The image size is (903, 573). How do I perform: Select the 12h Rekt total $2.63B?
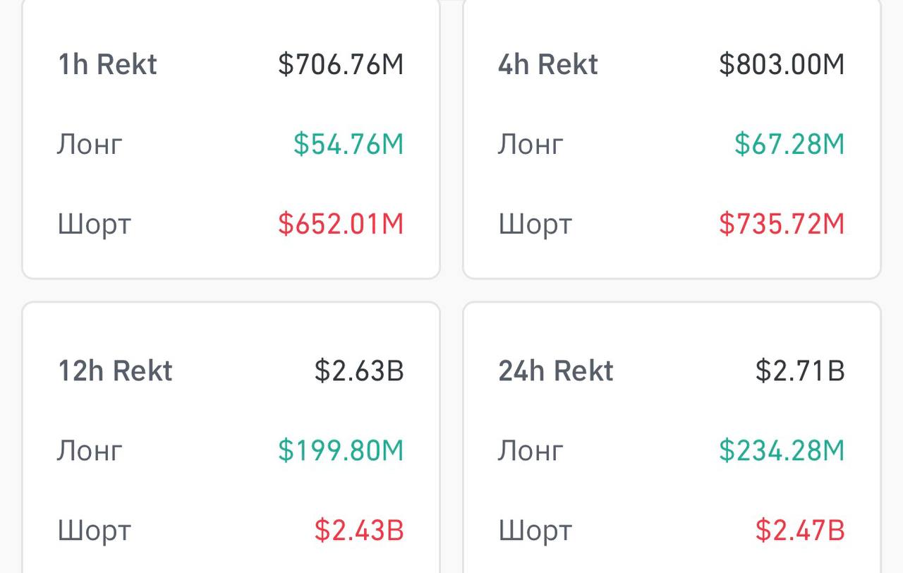point(359,370)
